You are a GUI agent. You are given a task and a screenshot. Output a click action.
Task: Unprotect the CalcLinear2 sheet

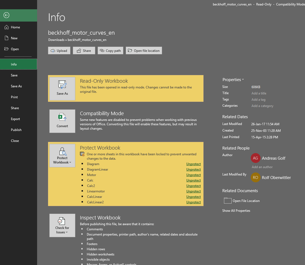[193, 202]
